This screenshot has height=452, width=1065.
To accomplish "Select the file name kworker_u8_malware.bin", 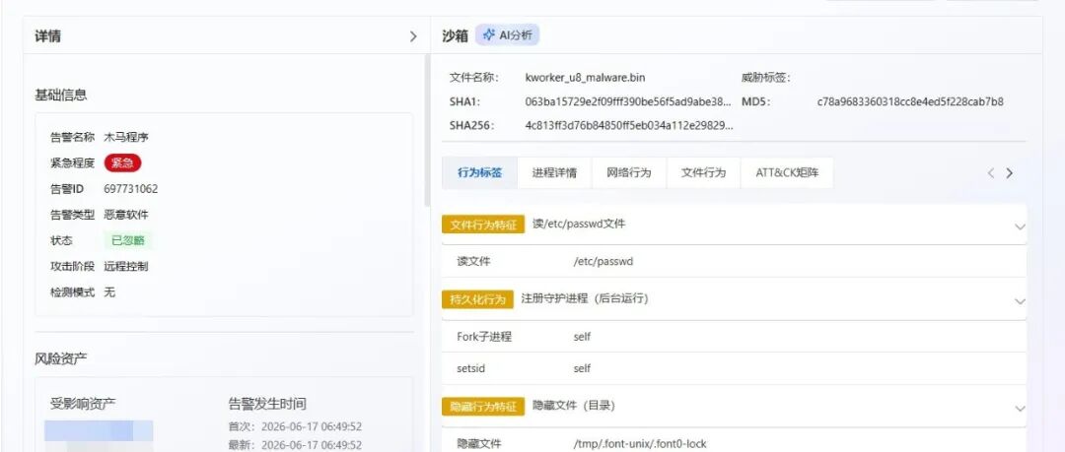I will pyautogui.click(x=585, y=78).
